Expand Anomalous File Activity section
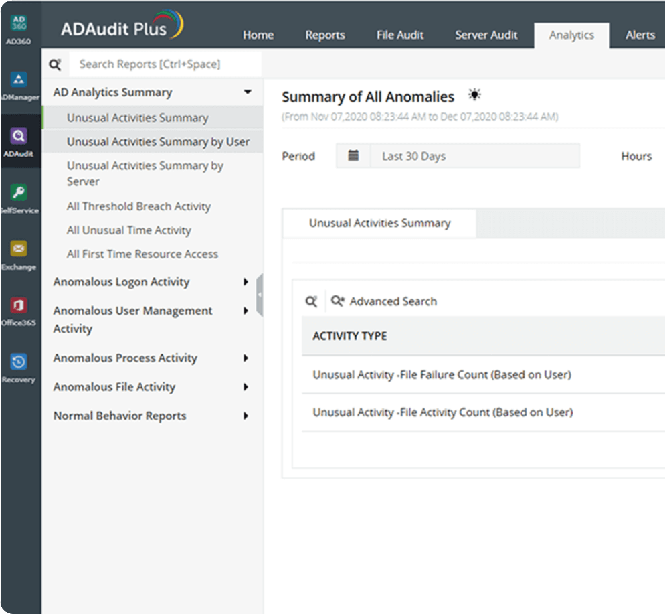Viewport: 665px width, 614px height. pyautogui.click(x=246, y=387)
